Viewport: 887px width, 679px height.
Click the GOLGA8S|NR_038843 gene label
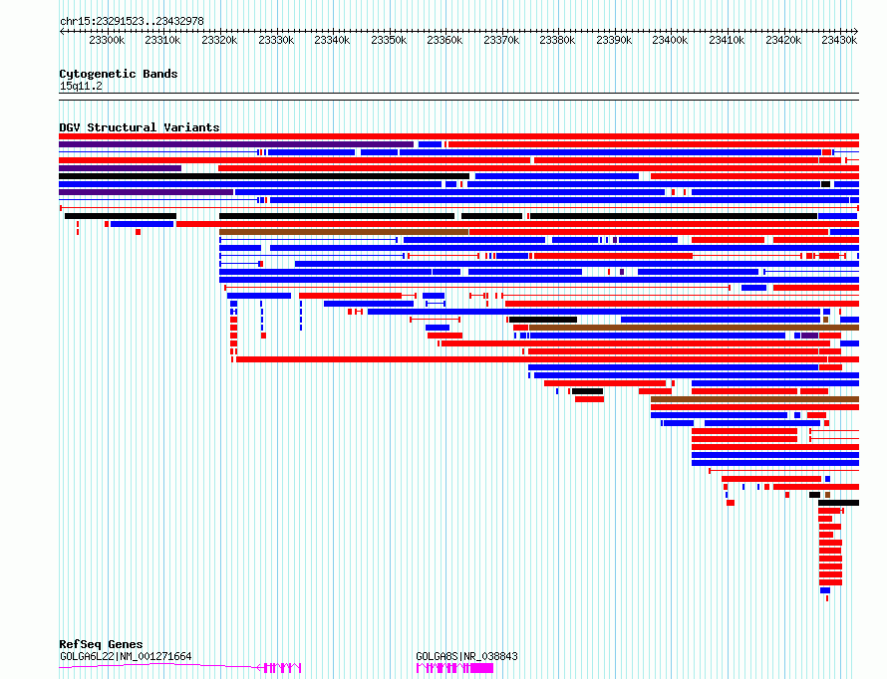(x=466, y=656)
